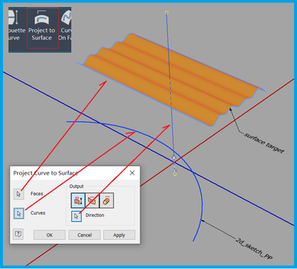Activate the Faces selection arrow button
Viewport: 297px width, 269px height.
click(19, 194)
